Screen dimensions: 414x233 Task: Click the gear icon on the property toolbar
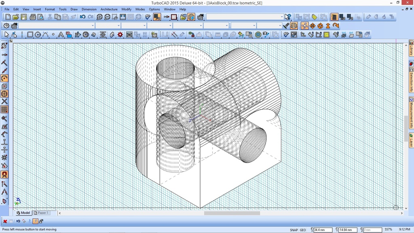pos(6,25)
